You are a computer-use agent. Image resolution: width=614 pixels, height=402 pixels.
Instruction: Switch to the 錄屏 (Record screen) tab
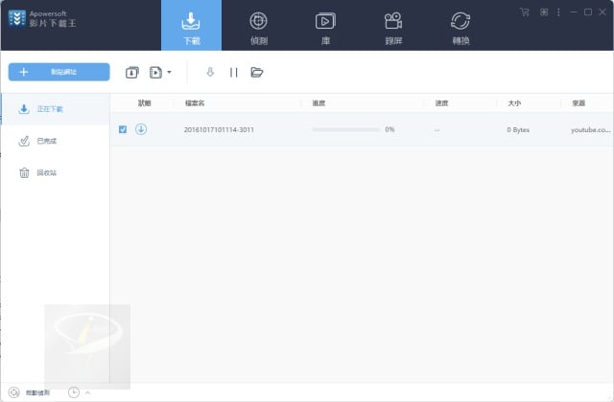point(393,28)
